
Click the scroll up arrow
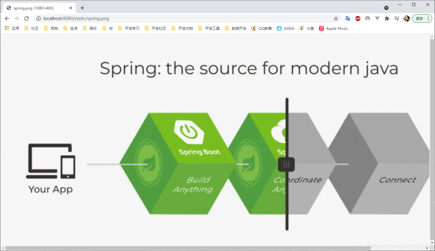tap(432, 37)
